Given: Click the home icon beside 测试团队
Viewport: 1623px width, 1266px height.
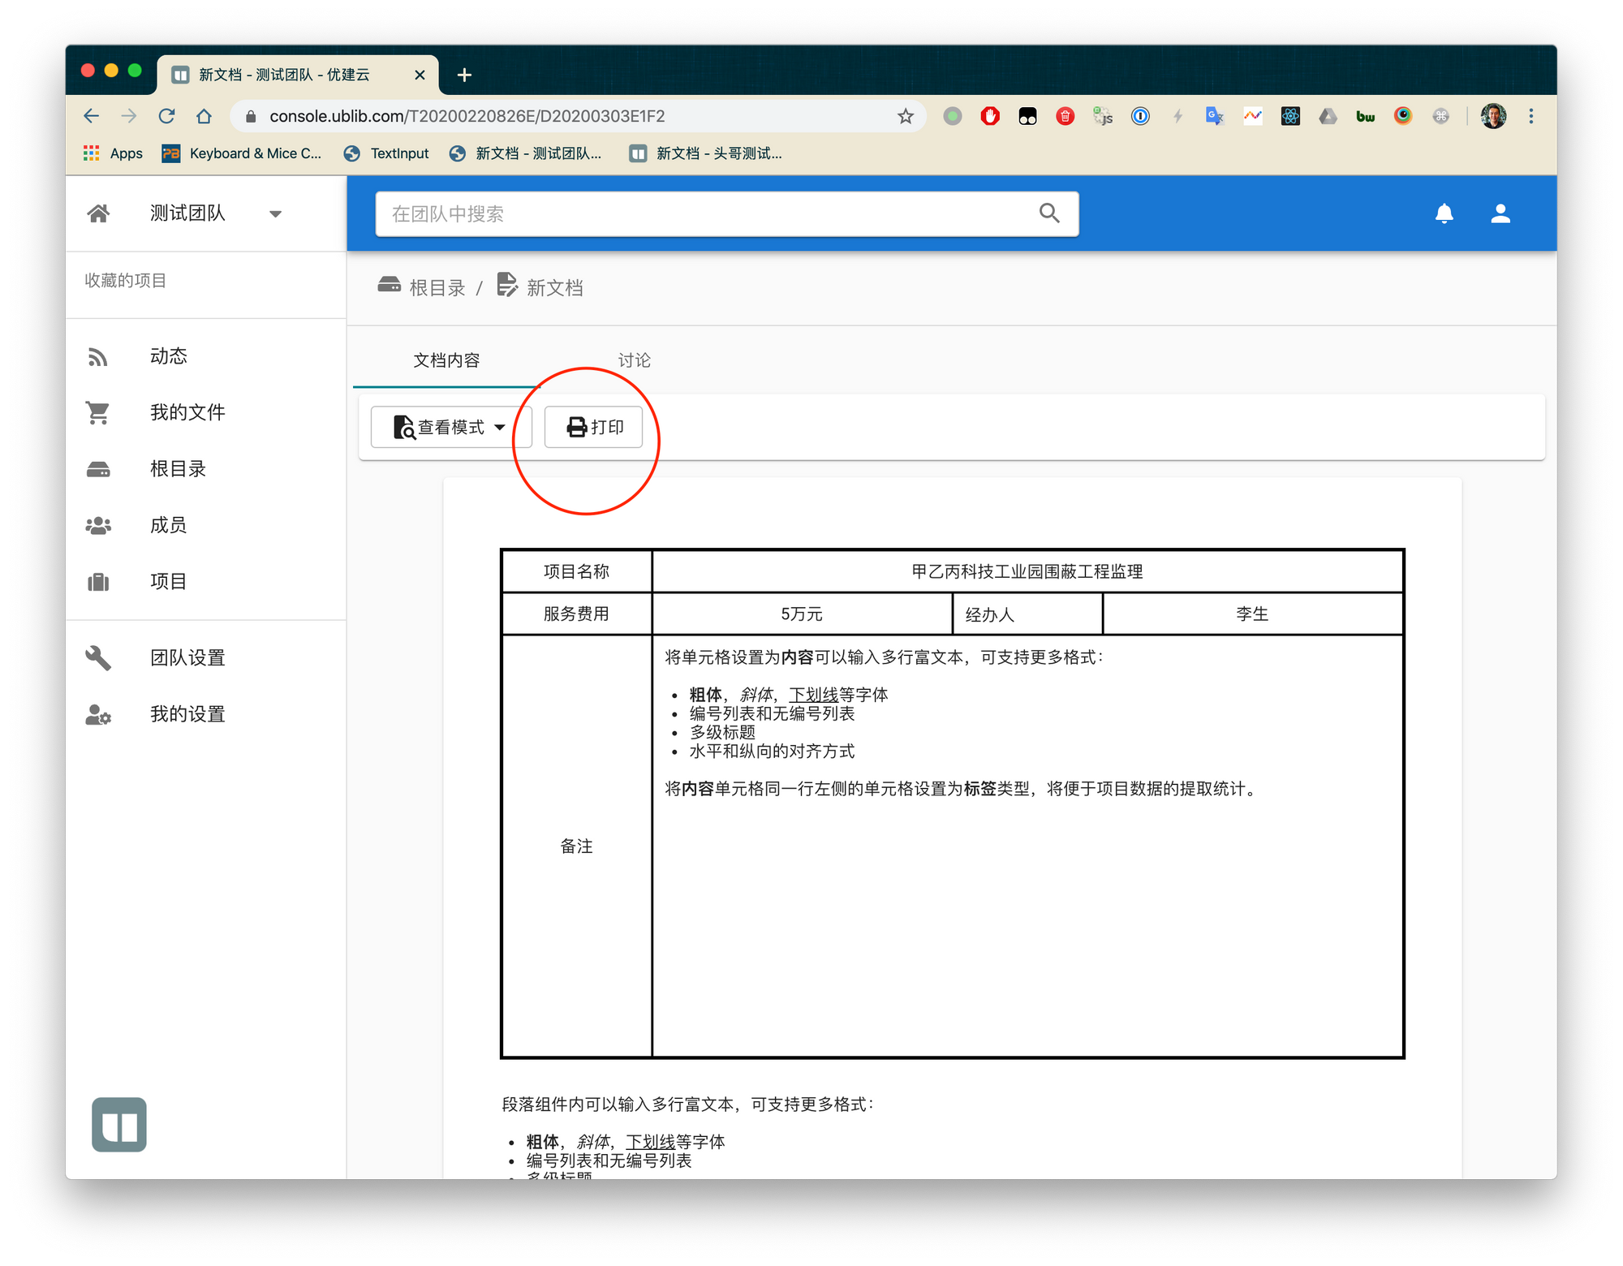Looking at the screenshot, I should click(98, 213).
